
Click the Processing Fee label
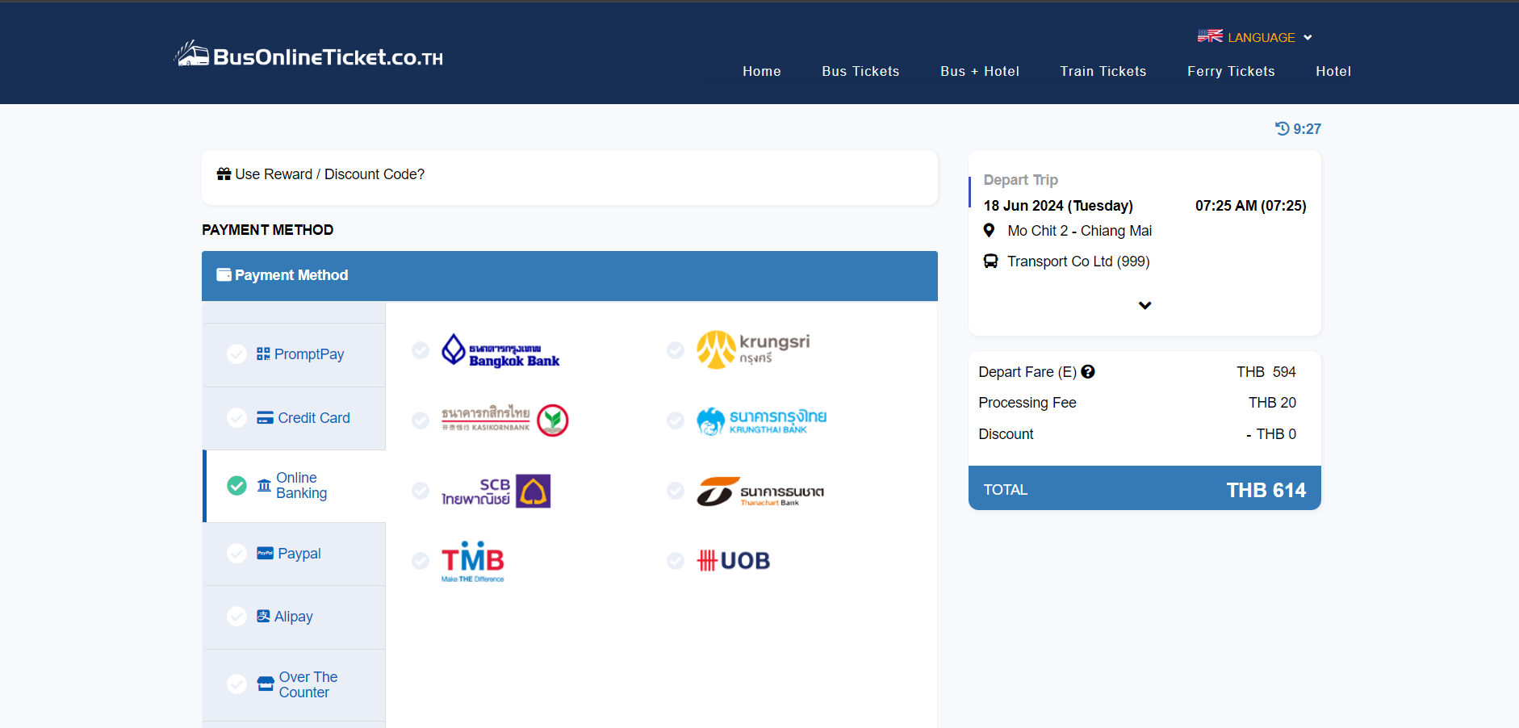[x=1027, y=403]
